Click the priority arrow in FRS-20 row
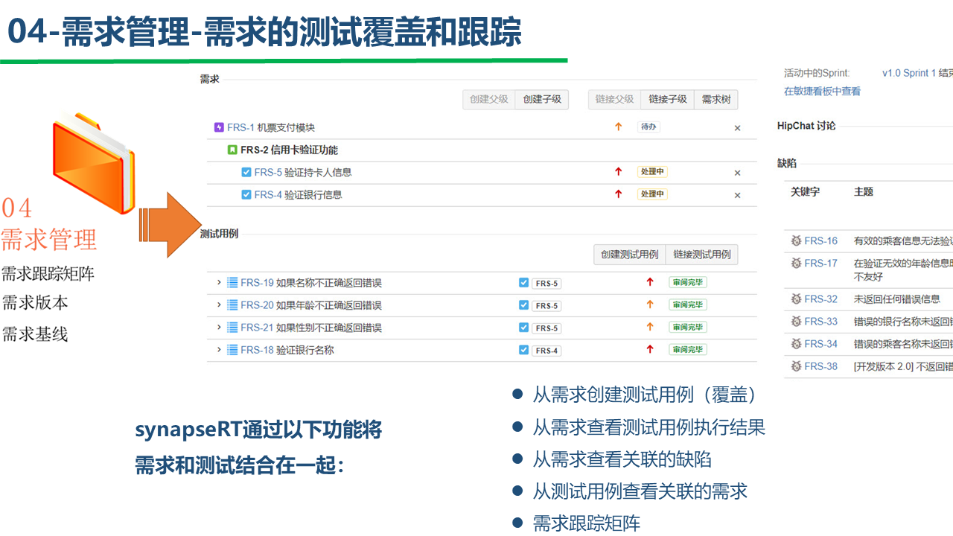The width and height of the screenshot is (953, 536). 650,304
